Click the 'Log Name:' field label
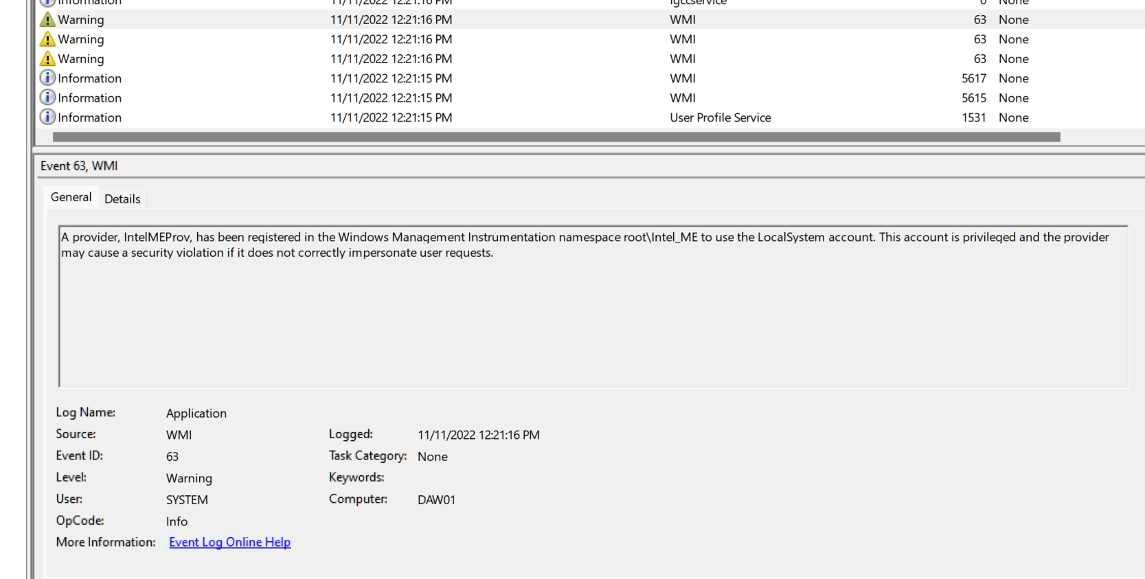Viewport: 1145px width, 579px height. [x=85, y=412]
